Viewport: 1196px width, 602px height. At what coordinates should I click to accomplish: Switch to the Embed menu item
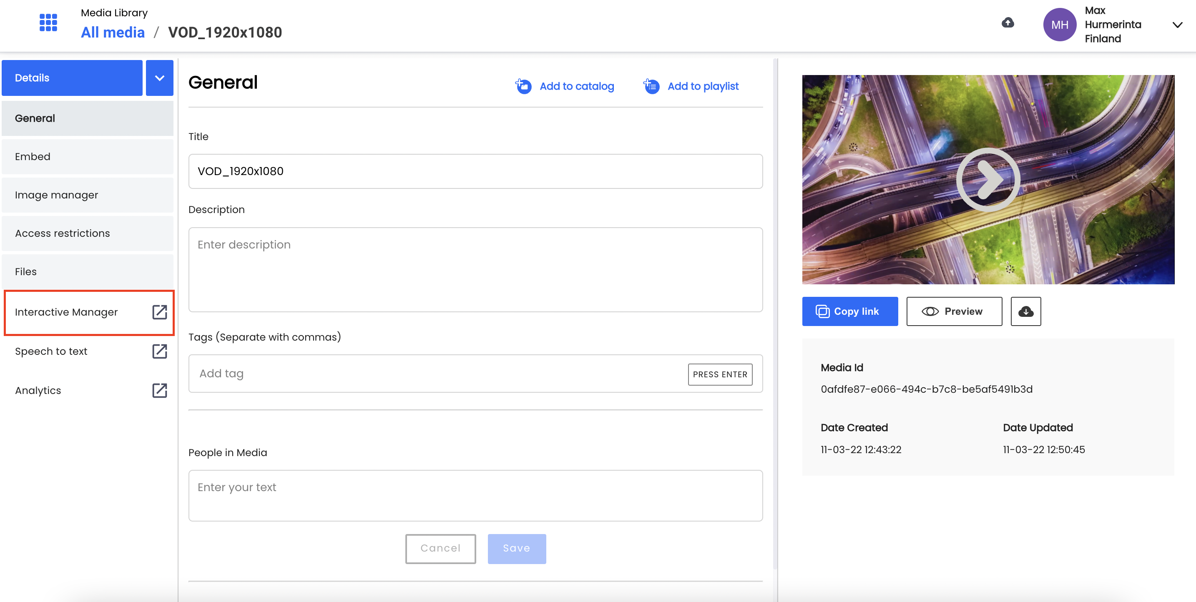[88, 157]
